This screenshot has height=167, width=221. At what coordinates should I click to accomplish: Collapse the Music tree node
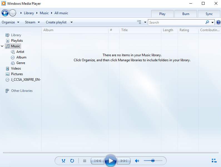tap(2, 46)
